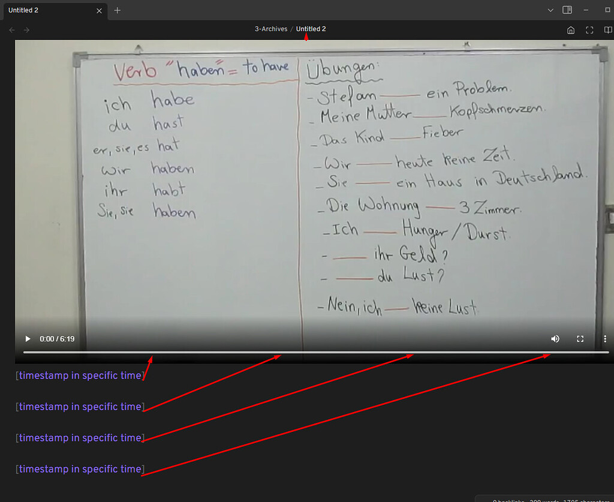Navigate back in history
Viewport: 614px width, 502px height.
tap(12, 30)
